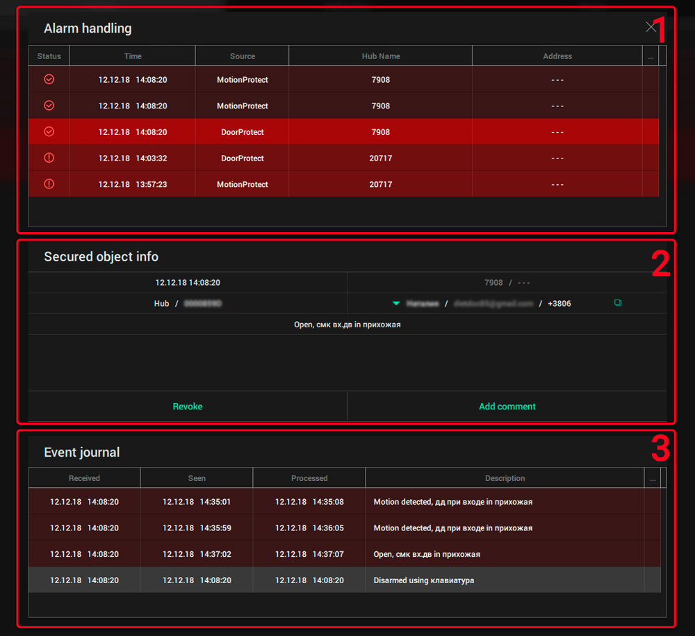
Task: Select the alarm at 13:57:23 from MotionProtect
Action: click(x=343, y=184)
